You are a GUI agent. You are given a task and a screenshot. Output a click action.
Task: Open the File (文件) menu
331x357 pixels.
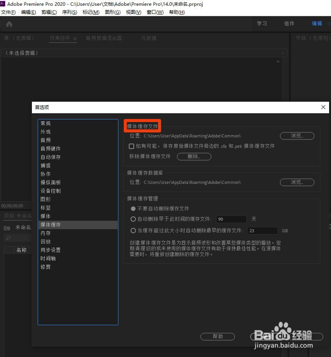pyautogui.click(x=8, y=12)
